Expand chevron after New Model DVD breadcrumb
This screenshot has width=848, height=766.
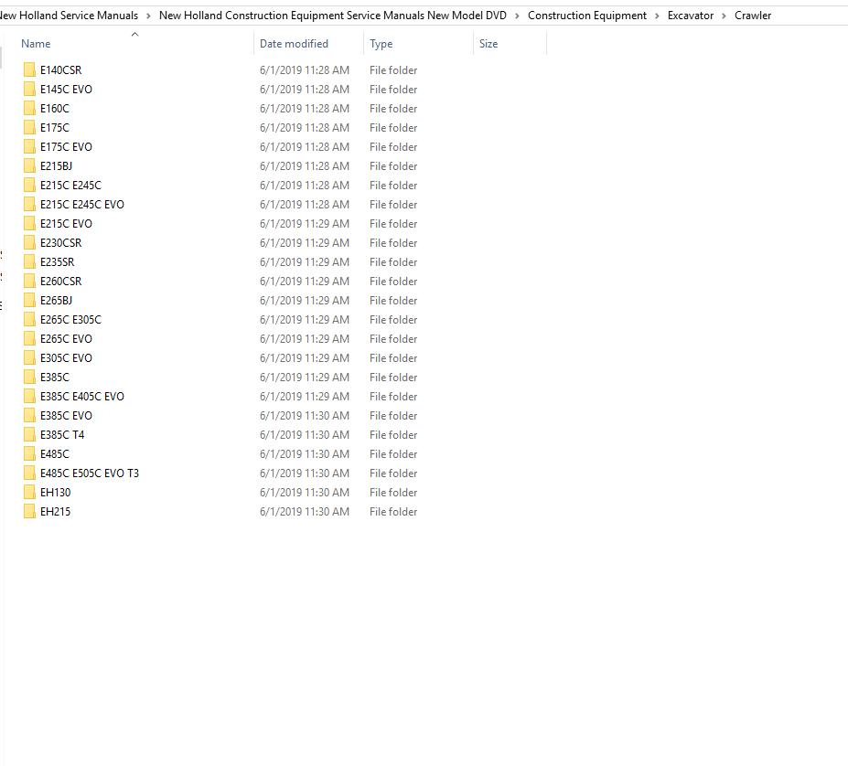pyautogui.click(x=517, y=16)
